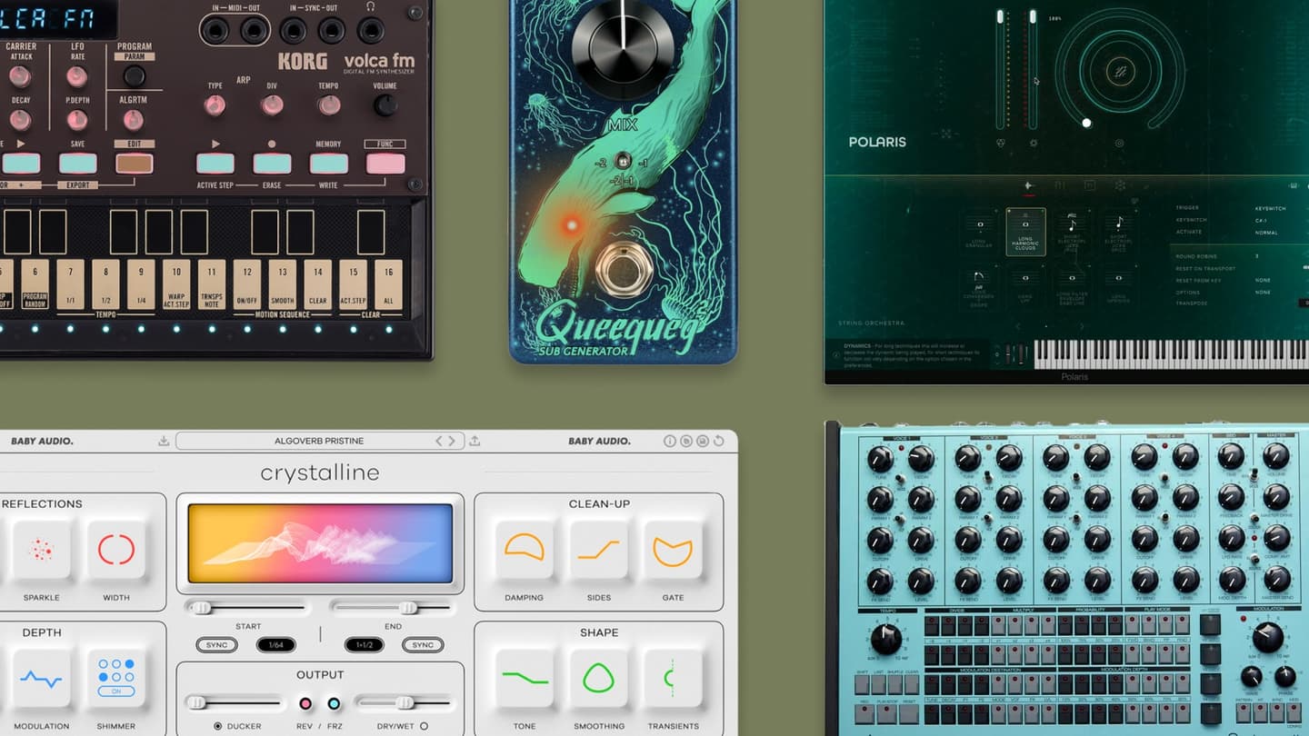Click the Volca FM headphone jack
Image resolution: width=1309 pixels, height=736 pixels.
(370, 30)
